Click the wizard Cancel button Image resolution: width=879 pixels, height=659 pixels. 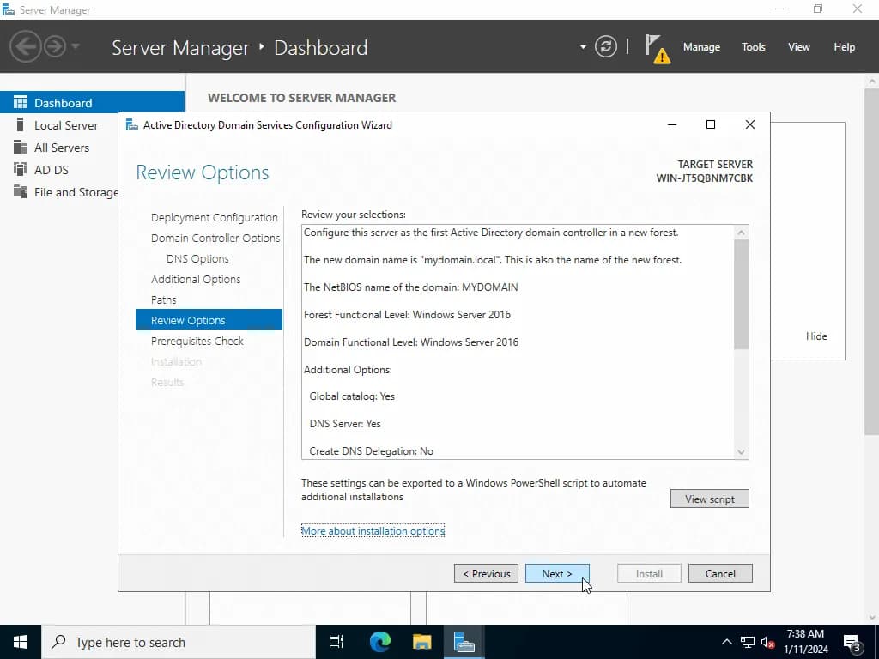pos(720,573)
